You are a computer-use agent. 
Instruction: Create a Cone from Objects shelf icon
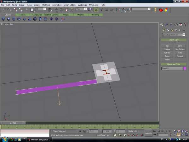(x=30, y=19)
